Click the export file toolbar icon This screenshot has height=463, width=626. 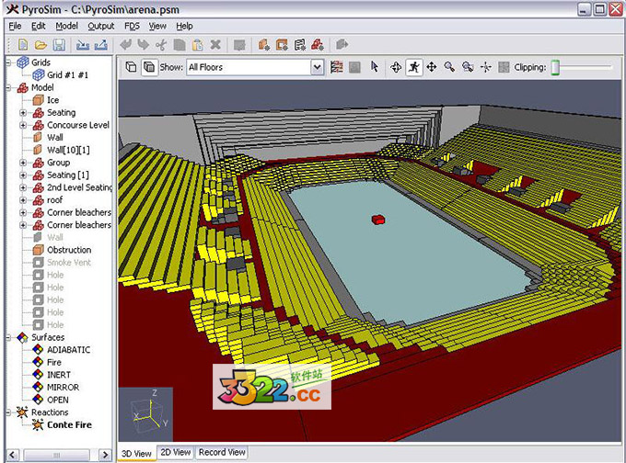(101, 45)
